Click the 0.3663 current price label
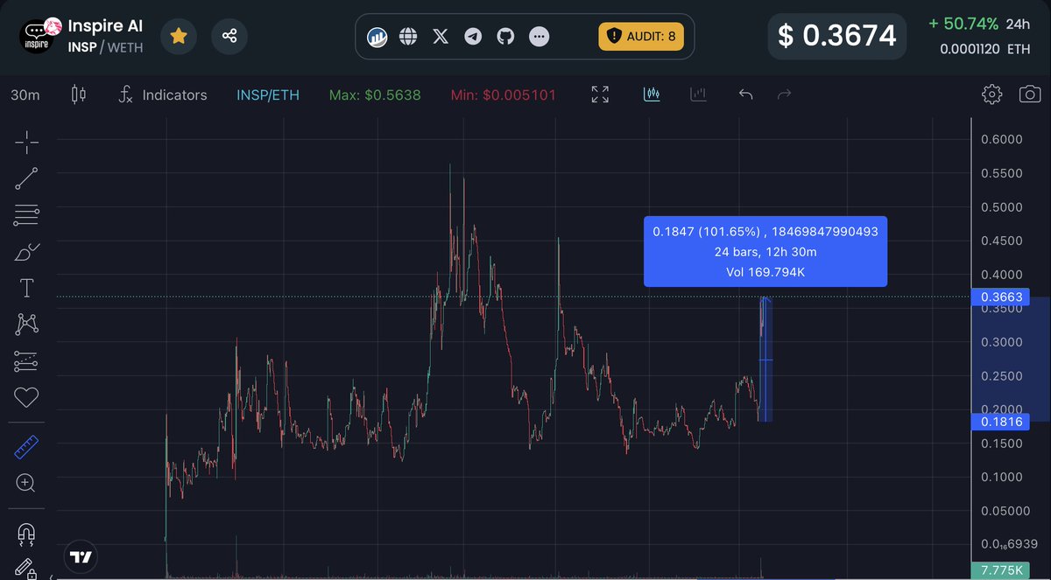The image size is (1051, 580). coord(1001,297)
